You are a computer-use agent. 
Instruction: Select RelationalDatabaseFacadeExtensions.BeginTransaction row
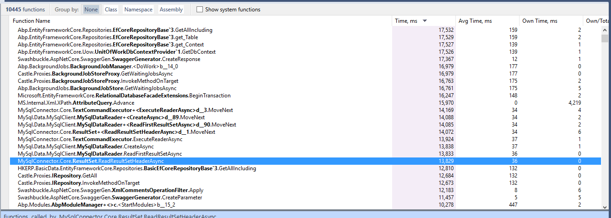(305, 96)
